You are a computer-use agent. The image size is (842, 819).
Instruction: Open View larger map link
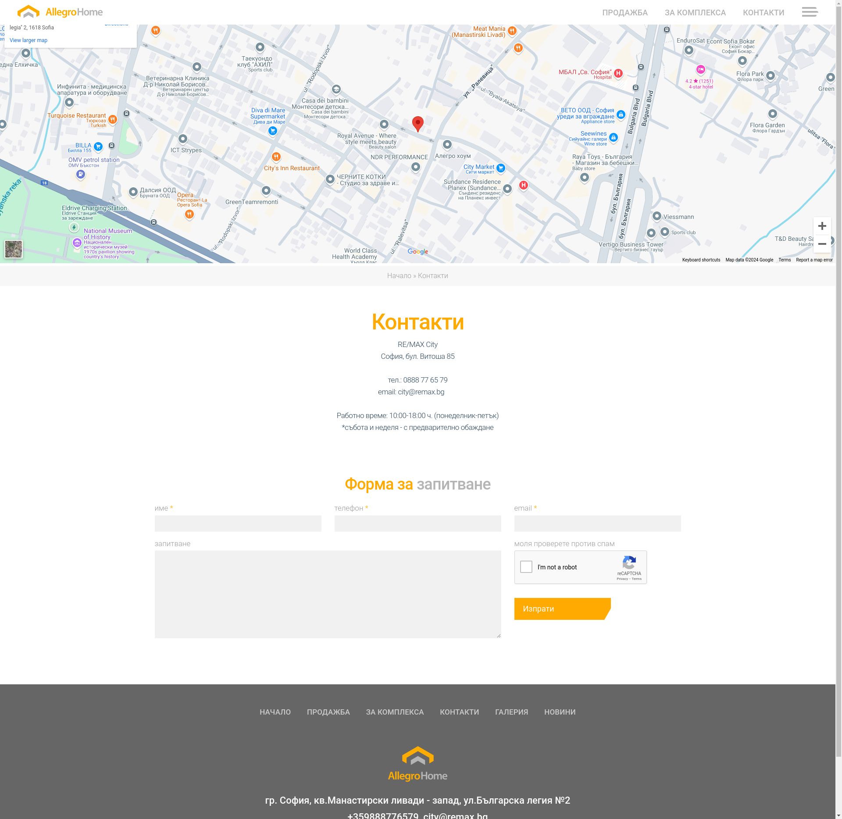29,40
